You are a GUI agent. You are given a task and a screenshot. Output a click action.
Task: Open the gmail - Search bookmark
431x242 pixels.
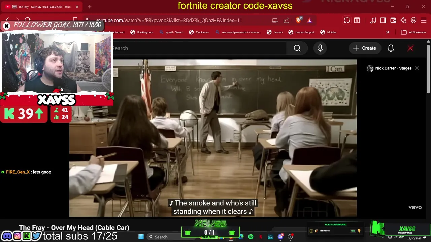[x=171, y=32]
